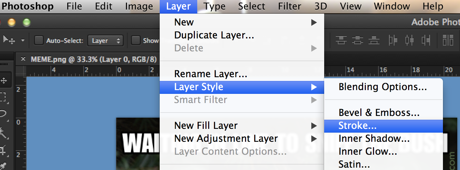The image size is (460, 170).
Task: Select Bevel & Emboss... from submenu
Action: coord(383,113)
